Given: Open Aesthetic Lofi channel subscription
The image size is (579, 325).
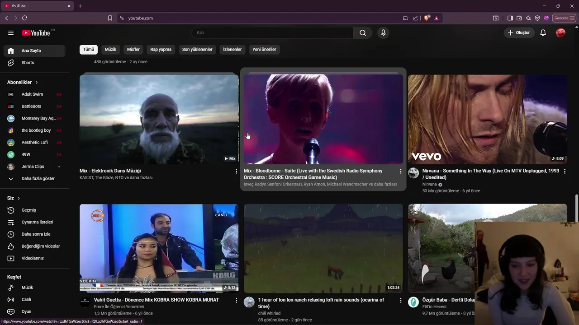Looking at the screenshot, I should [34, 142].
